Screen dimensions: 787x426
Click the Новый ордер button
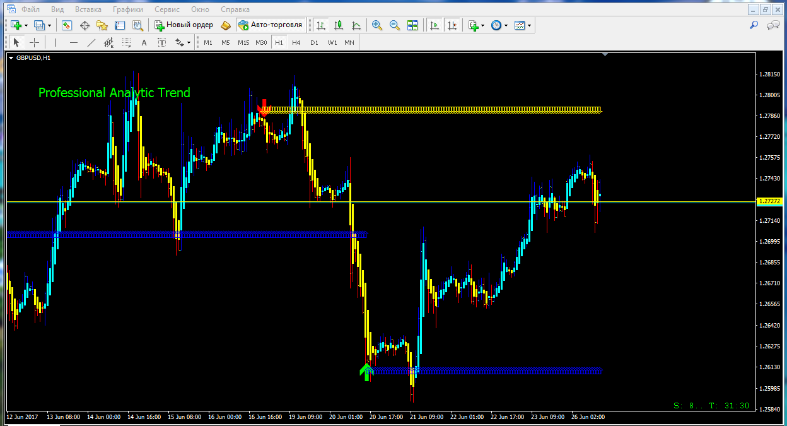click(184, 25)
